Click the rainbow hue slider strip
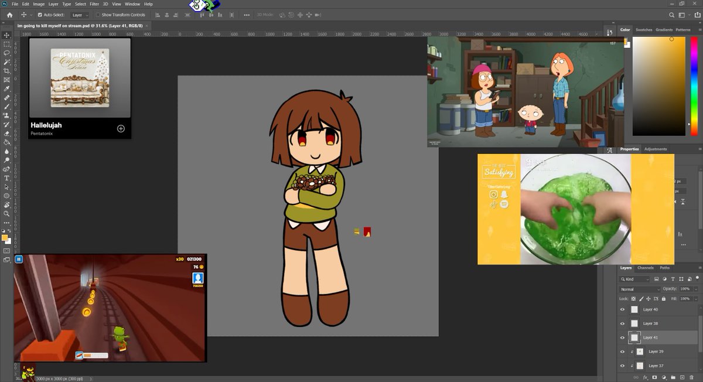703x382 pixels. point(695,86)
